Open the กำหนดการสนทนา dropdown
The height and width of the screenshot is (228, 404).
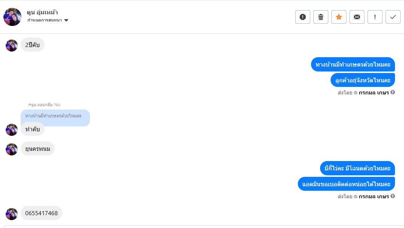pyautogui.click(x=48, y=20)
